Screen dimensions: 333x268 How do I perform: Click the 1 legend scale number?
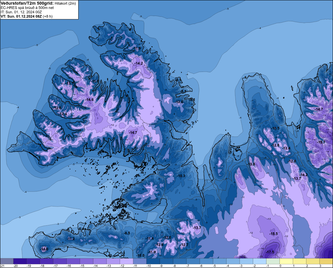point(293,266)
